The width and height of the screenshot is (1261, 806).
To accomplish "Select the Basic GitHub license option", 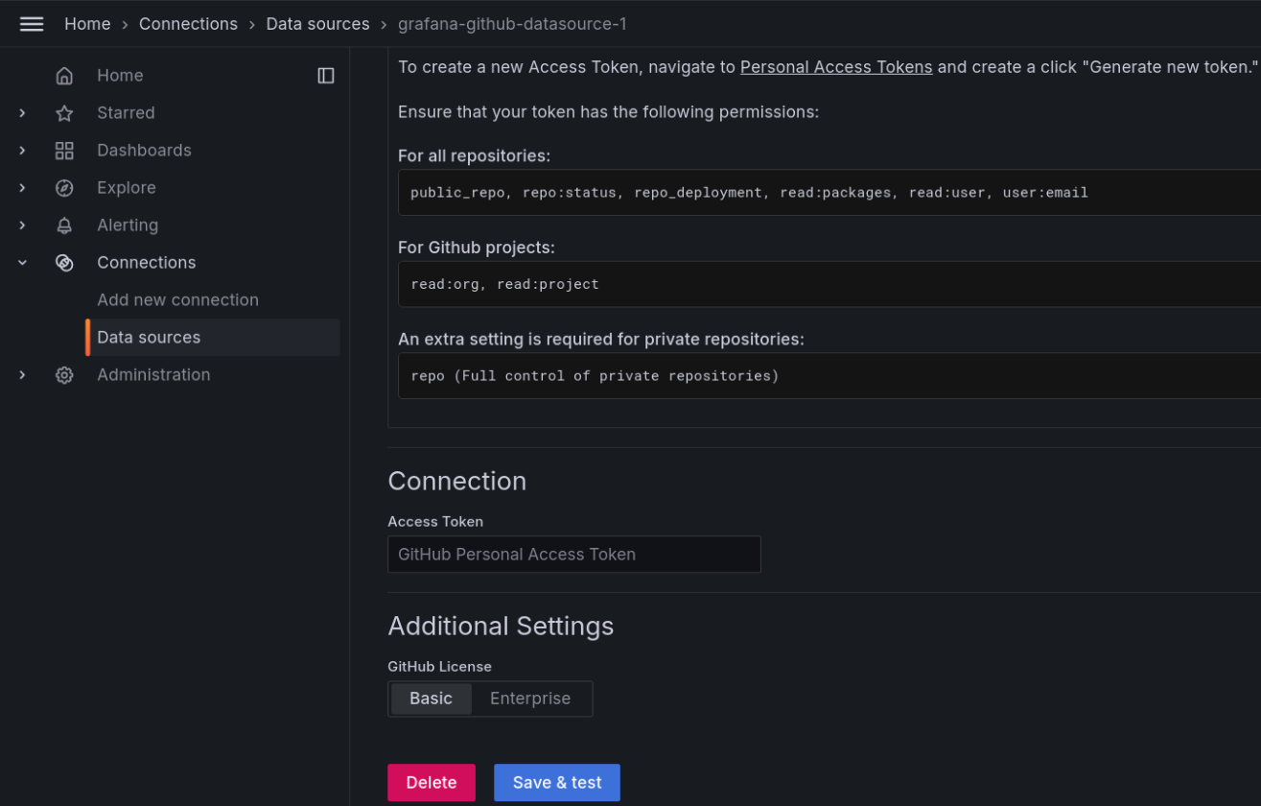I will coord(431,699).
